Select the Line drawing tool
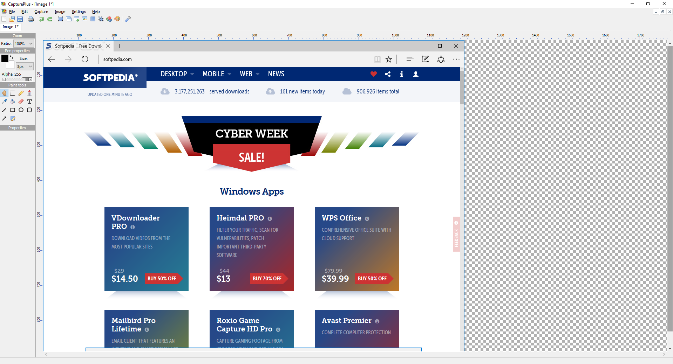This screenshot has width=673, height=364. tap(4, 110)
